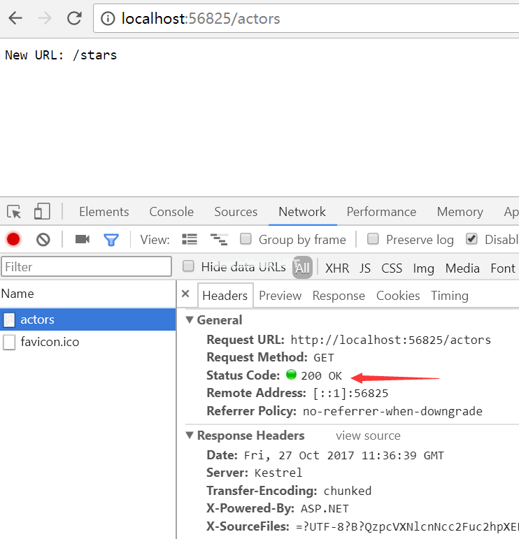Viewport: 519px width, 539px height.
Task: Toggle the network filter funnel icon
Action: pyautogui.click(x=111, y=239)
